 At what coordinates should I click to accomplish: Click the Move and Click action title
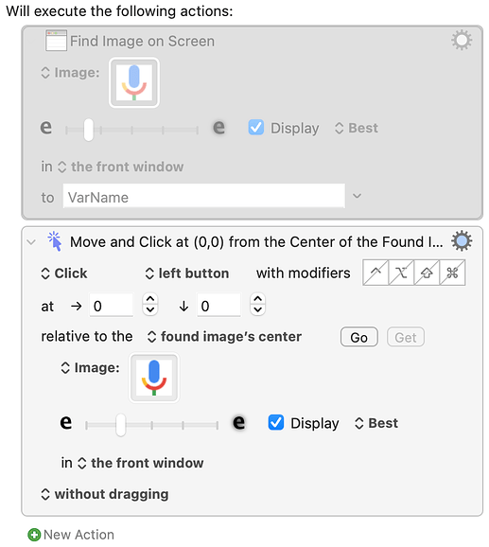click(256, 242)
